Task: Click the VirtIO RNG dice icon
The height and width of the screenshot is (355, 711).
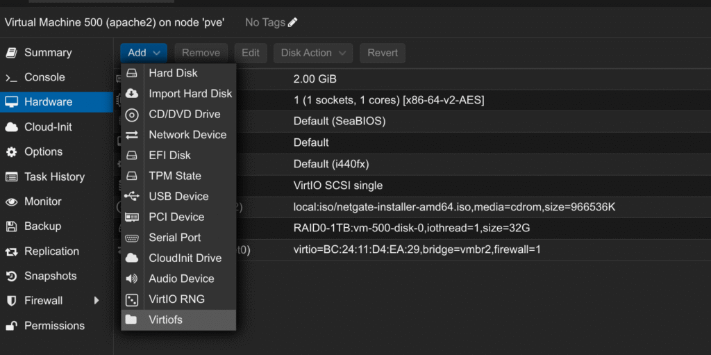Action: point(132,299)
